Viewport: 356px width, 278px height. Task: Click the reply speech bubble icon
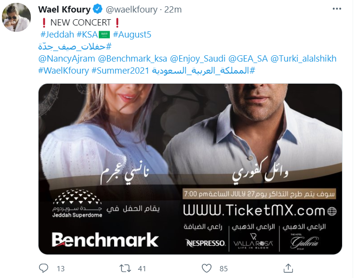coord(43,268)
